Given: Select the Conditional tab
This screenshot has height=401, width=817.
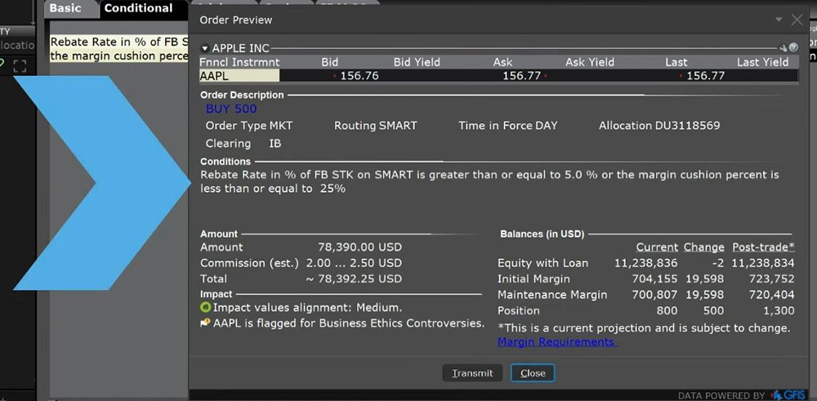Looking at the screenshot, I should [x=138, y=8].
